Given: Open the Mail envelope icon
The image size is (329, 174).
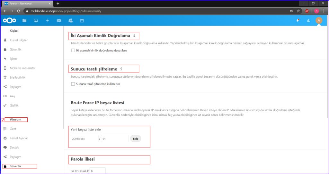Looking at the screenshot, I should [59, 20].
